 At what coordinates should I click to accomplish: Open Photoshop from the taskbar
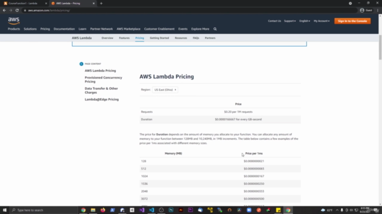[x=171, y=210]
